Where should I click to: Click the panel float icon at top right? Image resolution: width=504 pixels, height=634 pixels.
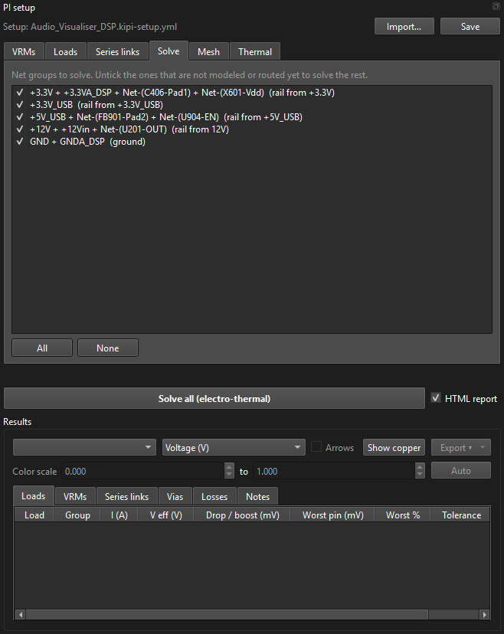[x=496, y=6]
